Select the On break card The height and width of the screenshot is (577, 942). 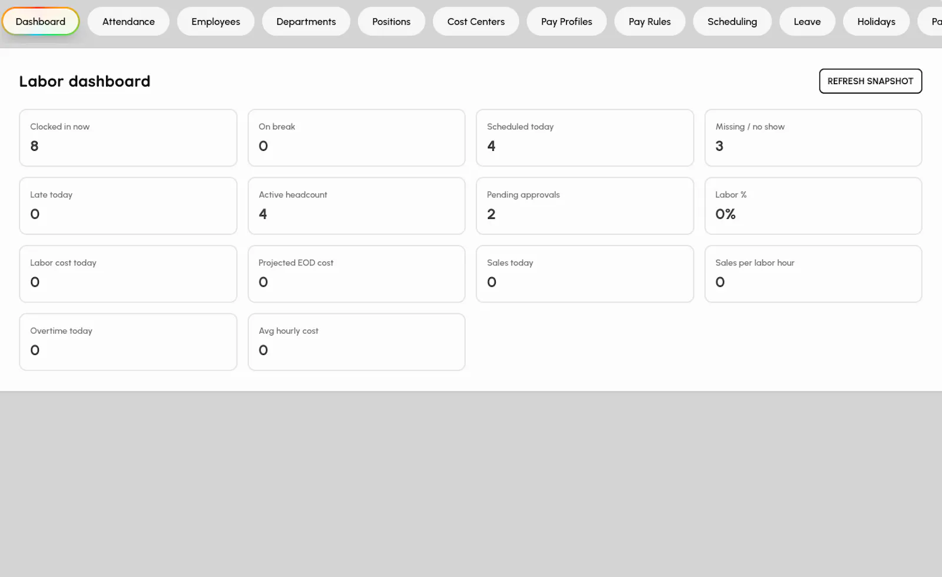click(x=356, y=138)
